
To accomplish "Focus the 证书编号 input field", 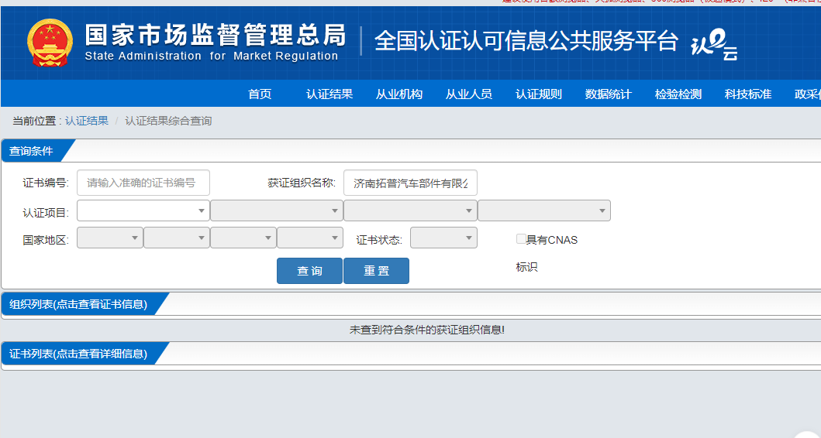I will (x=143, y=183).
